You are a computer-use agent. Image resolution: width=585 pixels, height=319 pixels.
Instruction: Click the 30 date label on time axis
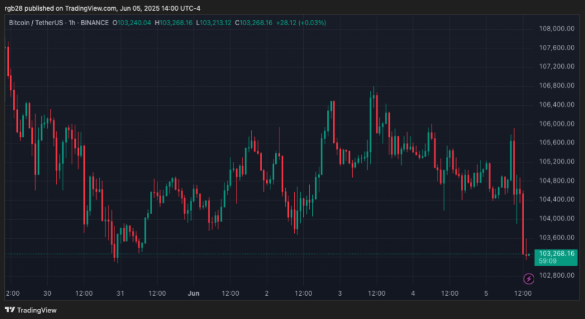(x=47, y=293)
